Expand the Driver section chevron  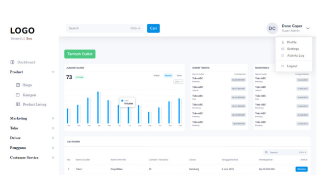pyautogui.click(x=53, y=138)
